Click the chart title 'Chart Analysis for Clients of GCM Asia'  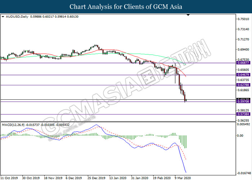(x=126, y=7)
